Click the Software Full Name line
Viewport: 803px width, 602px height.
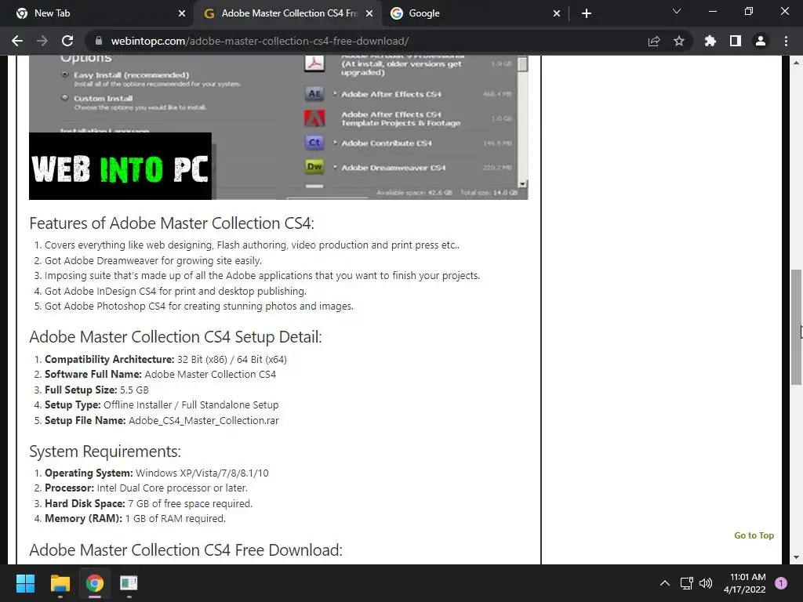(x=160, y=374)
